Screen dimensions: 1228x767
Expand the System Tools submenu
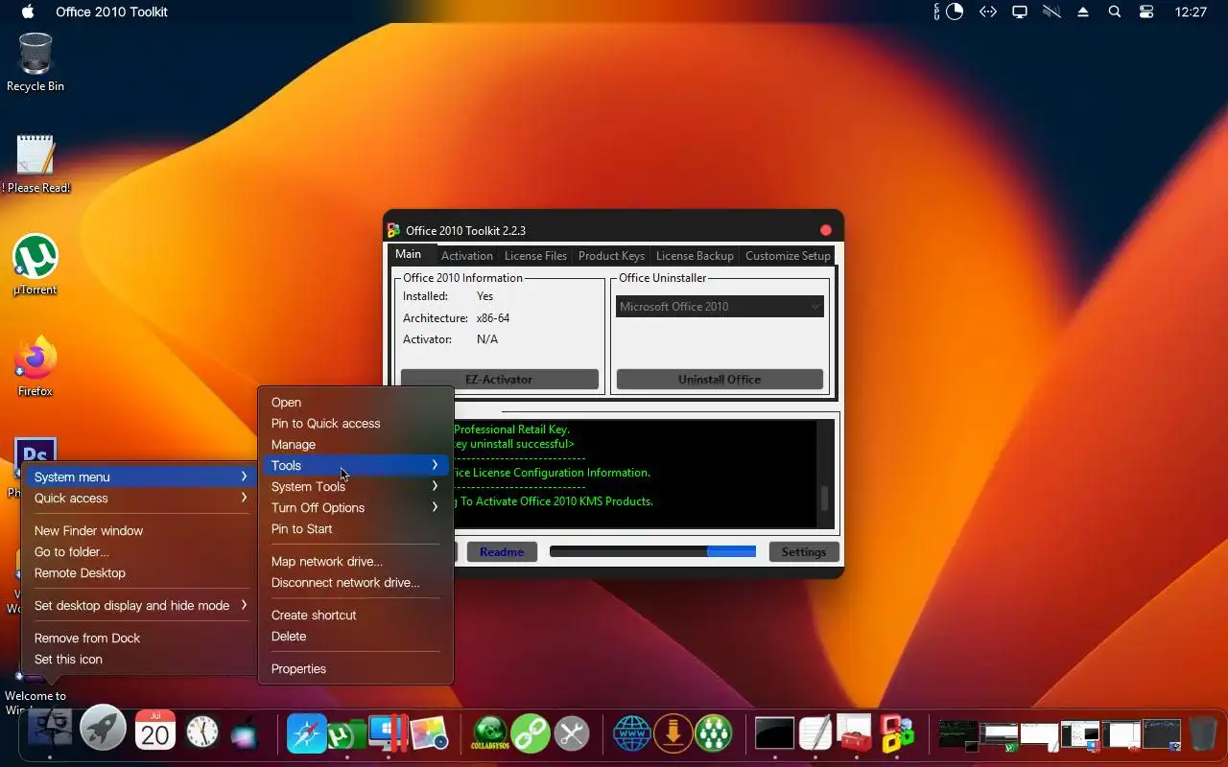tap(355, 486)
